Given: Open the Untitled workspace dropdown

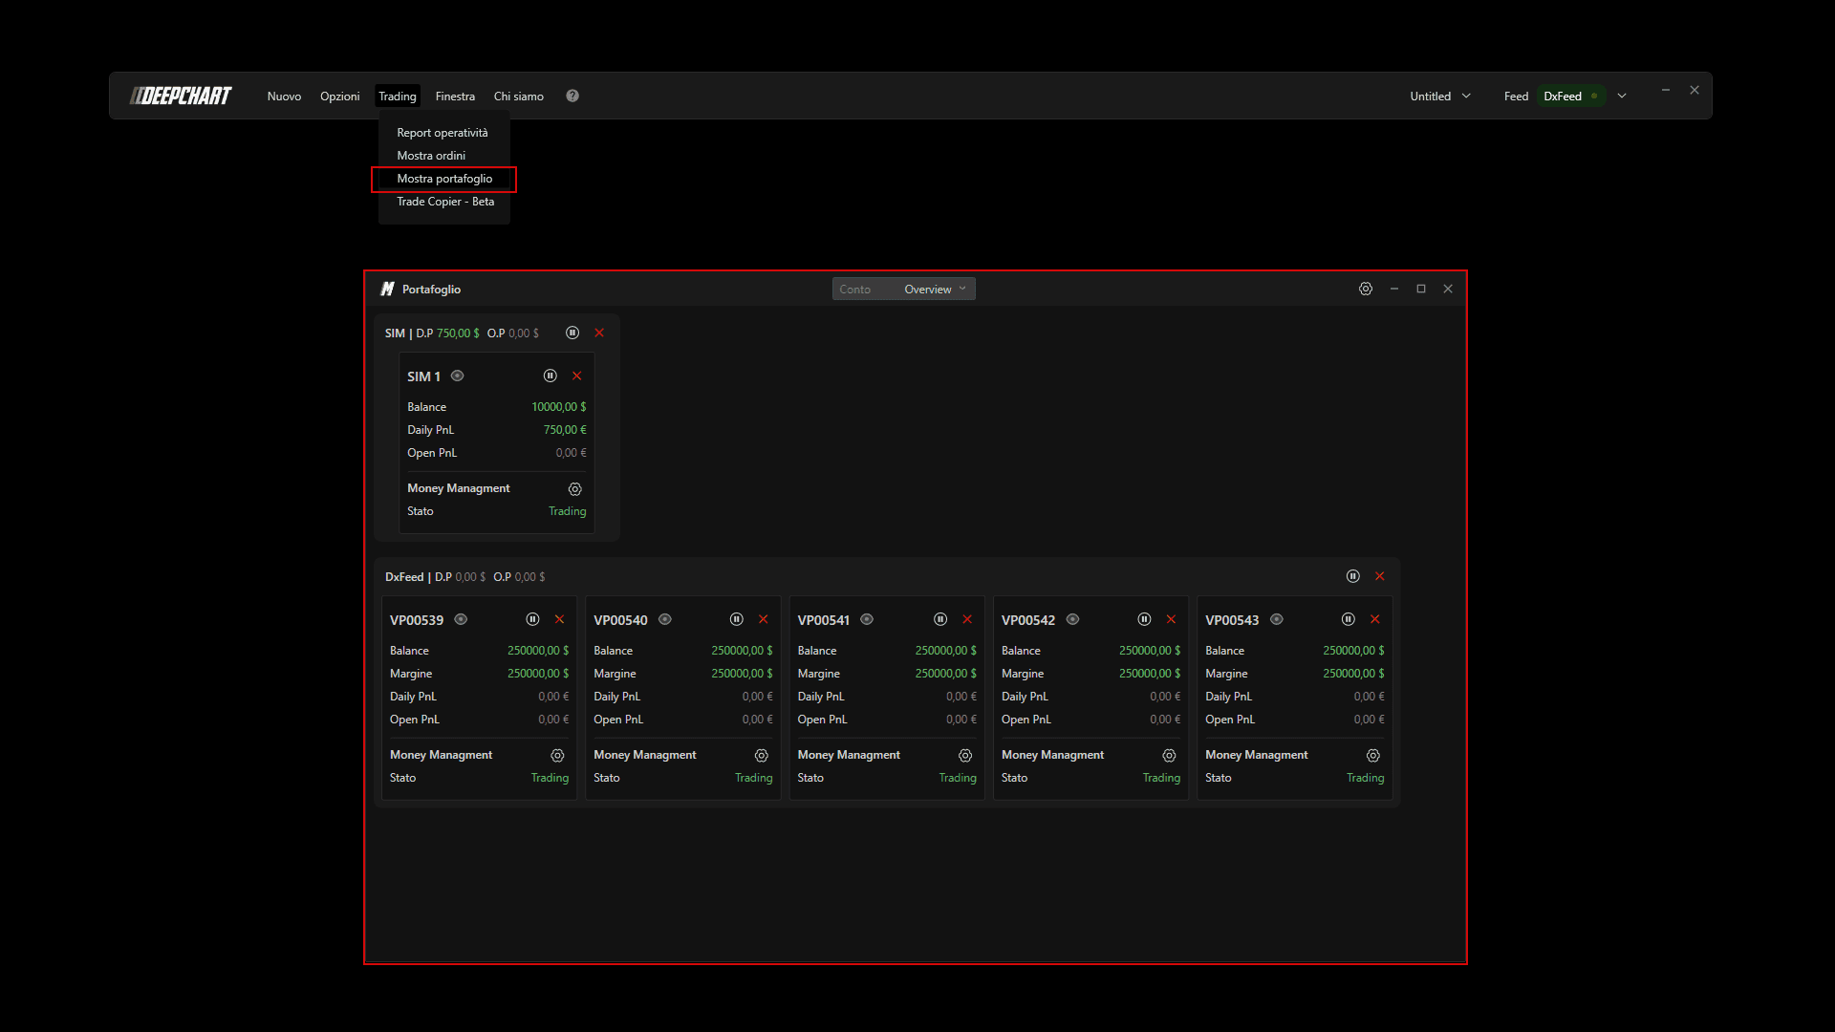Looking at the screenshot, I should [x=1440, y=96].
